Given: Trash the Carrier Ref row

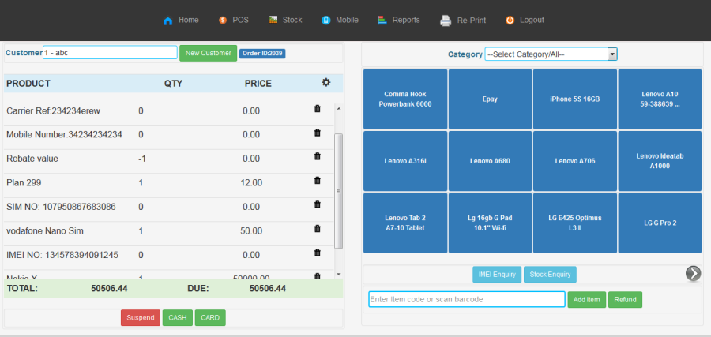Looking at the screenshot, I should pos(318,109).
